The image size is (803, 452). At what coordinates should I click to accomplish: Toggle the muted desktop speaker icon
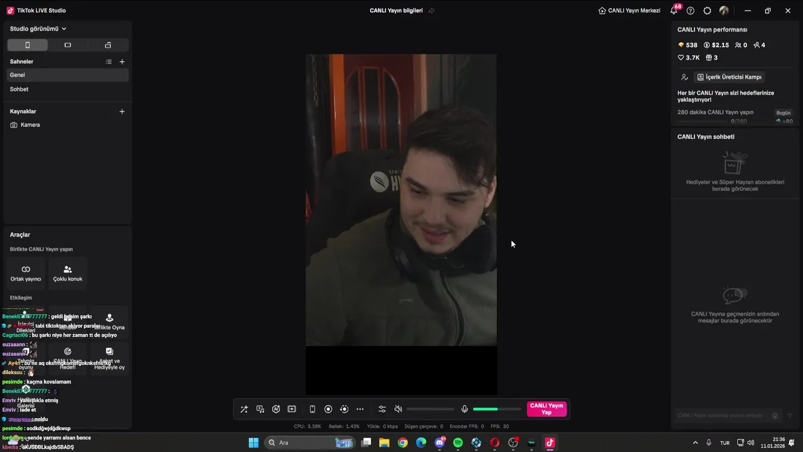[x=398, y=409]
